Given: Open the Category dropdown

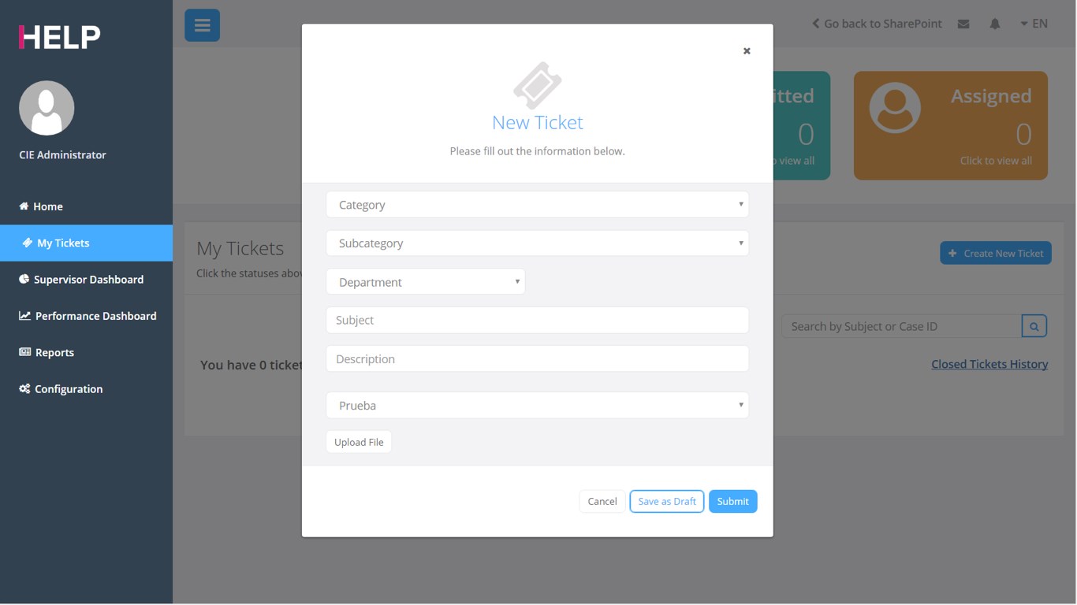Looking at the screenshot, I should [537, 205].
